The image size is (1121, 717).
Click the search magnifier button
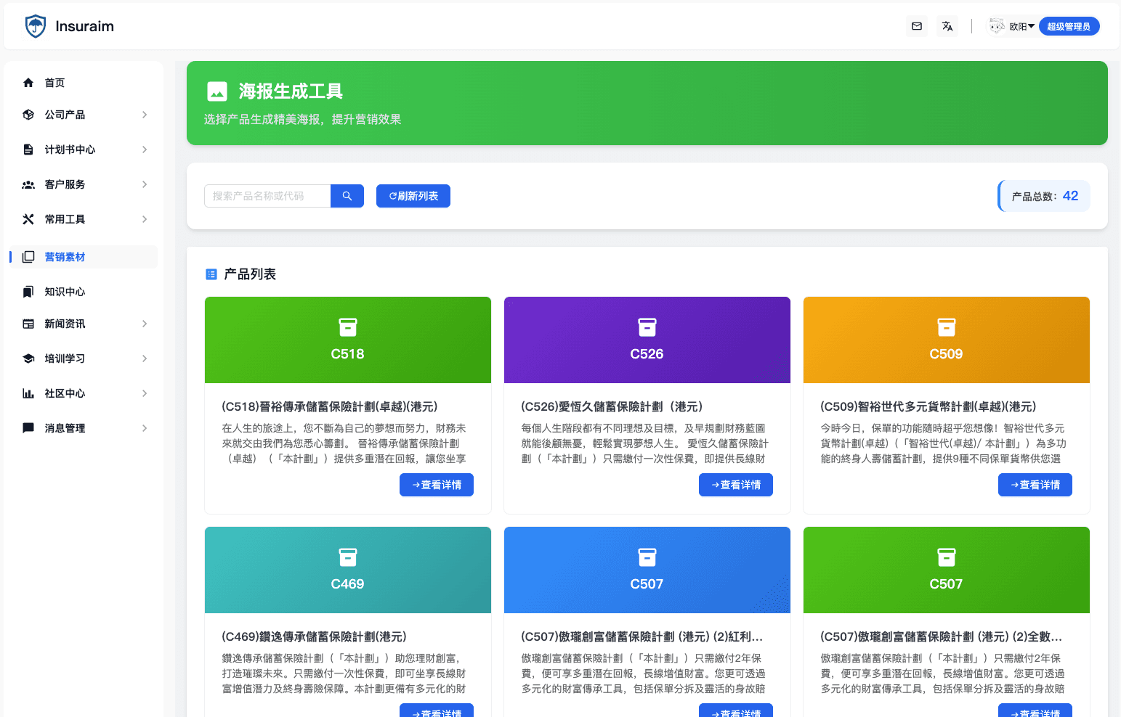coord(347,195)
